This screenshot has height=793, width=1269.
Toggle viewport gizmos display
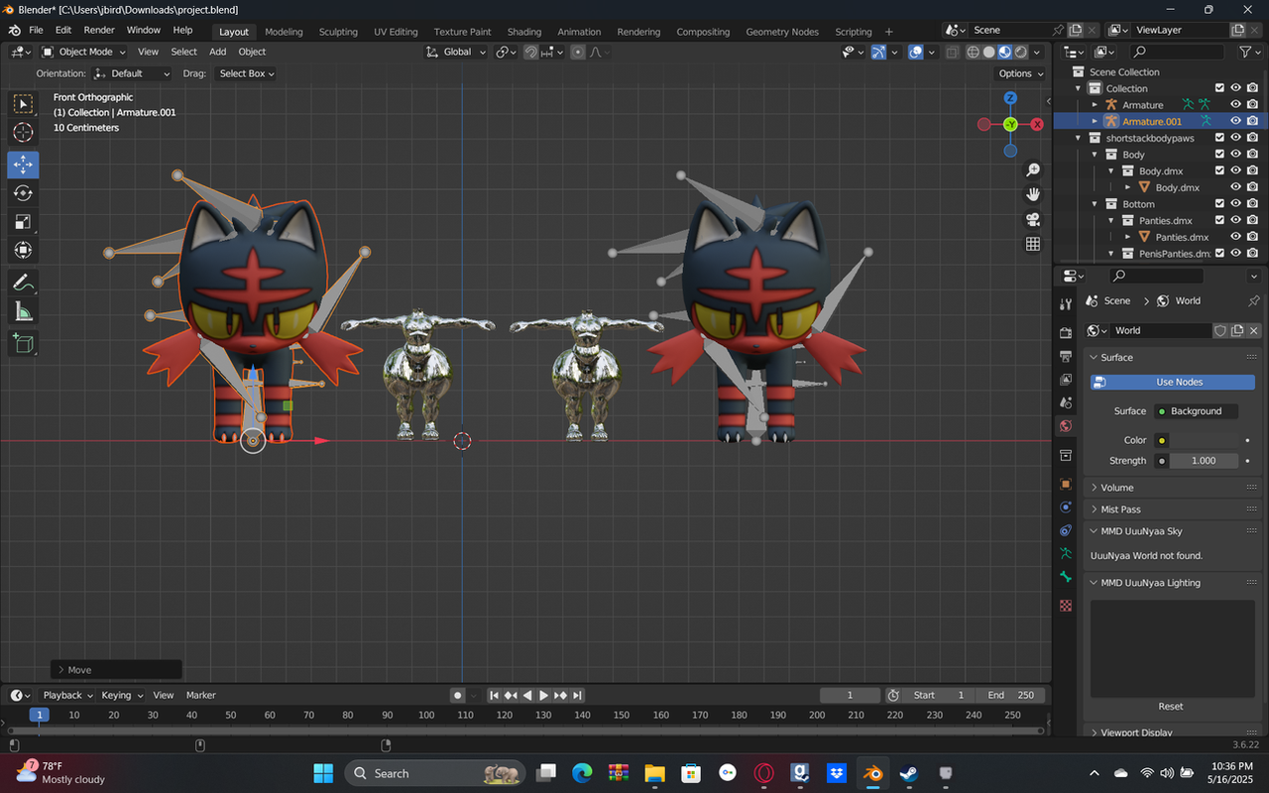click(878, 52)
